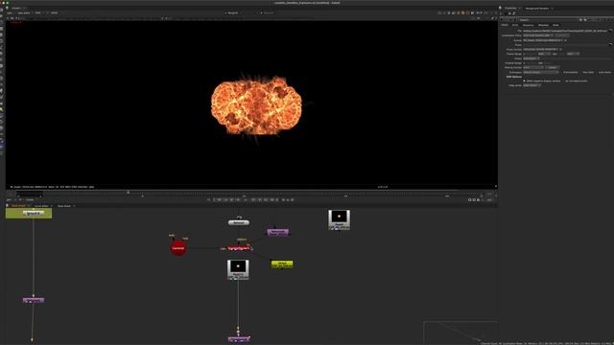Open the Colorspace dropdown
The image size is (614, 345).
click(541, 73)
